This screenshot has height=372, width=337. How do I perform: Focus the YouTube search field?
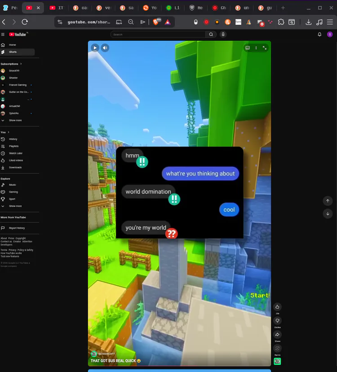coord(158,35)
